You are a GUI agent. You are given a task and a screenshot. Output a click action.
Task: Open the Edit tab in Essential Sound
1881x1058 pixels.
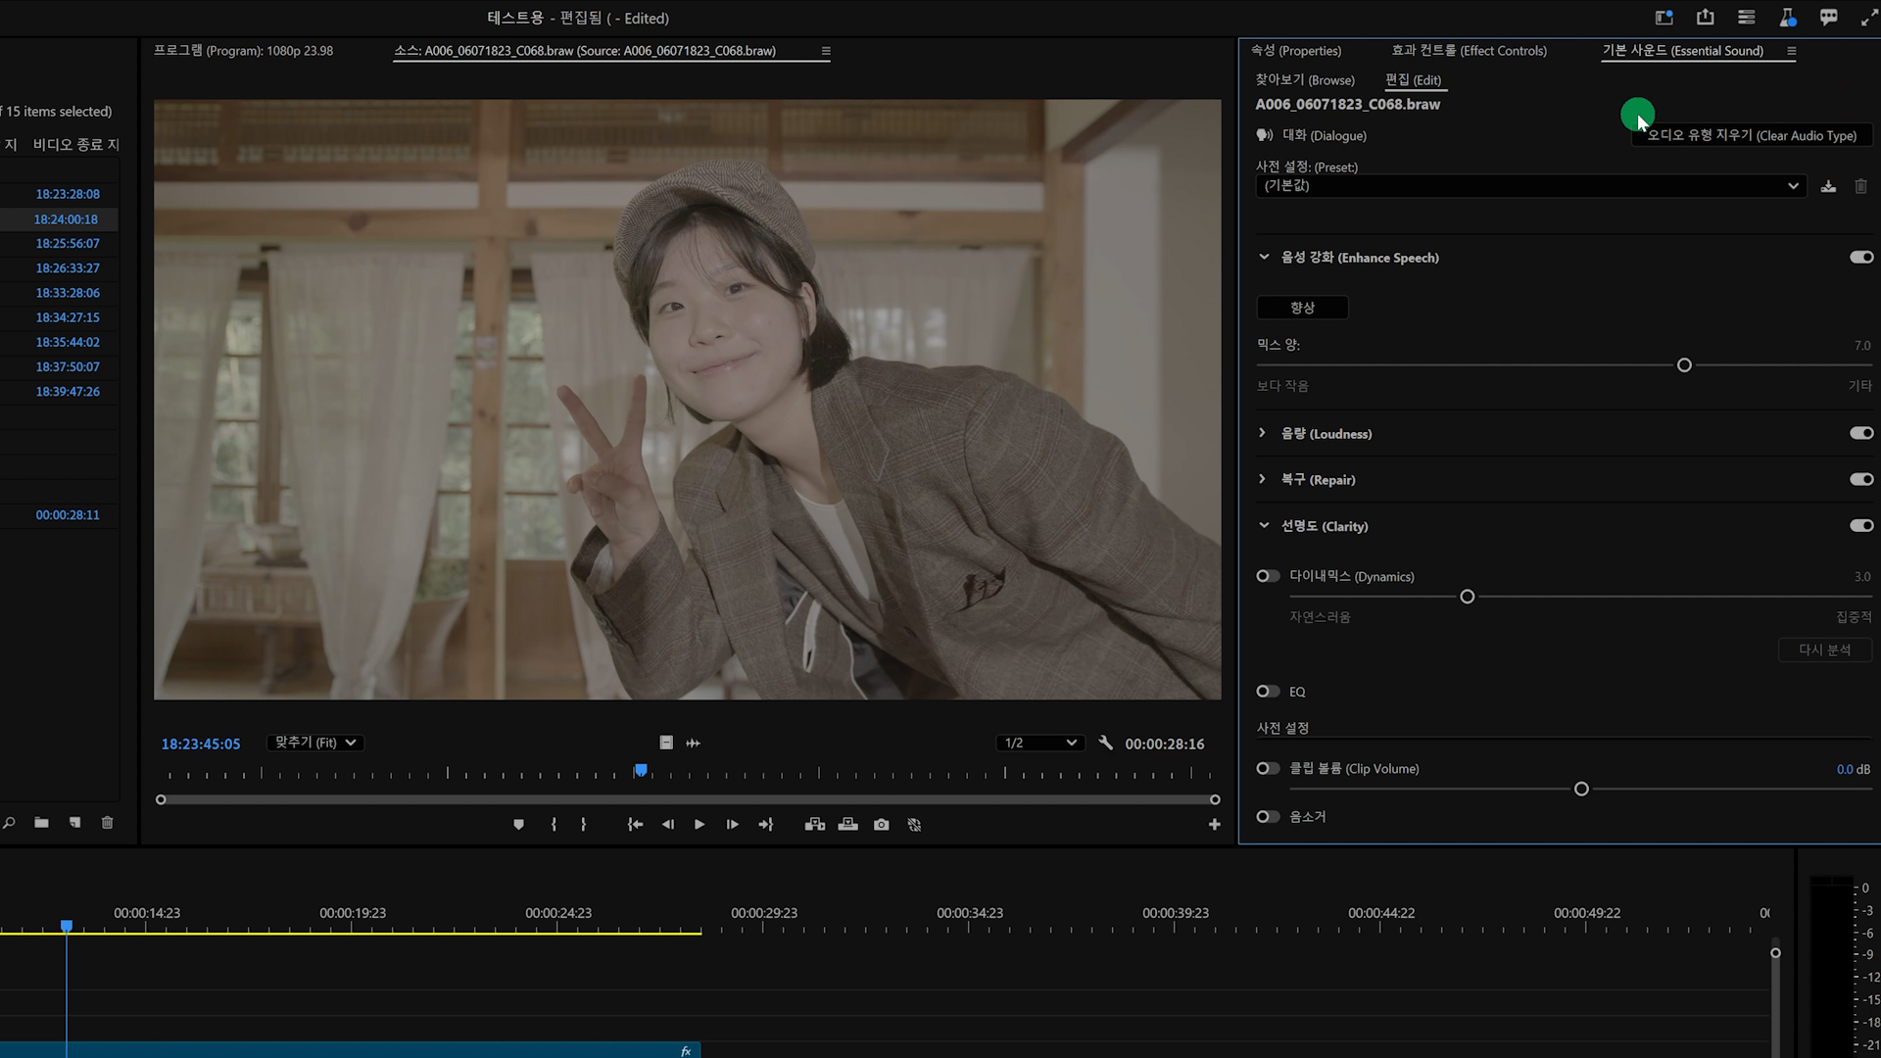click(1413, 80)
